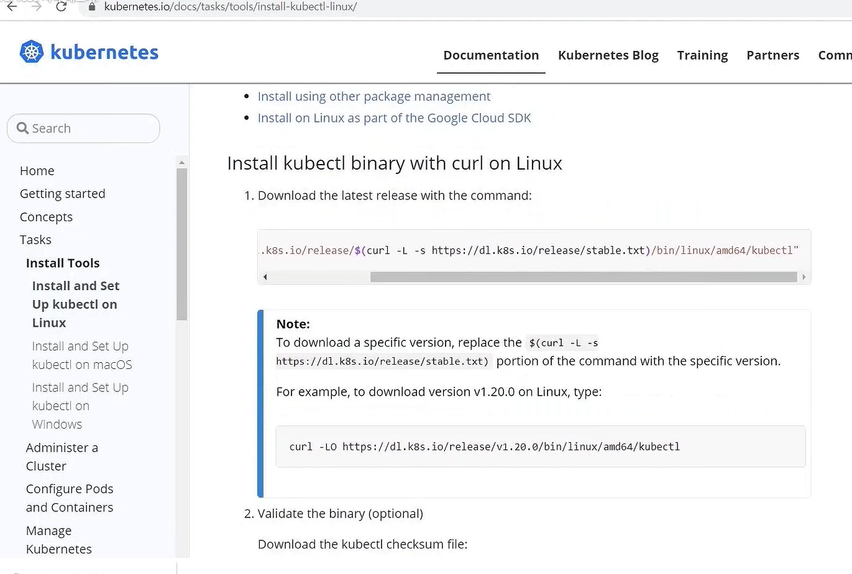
Task: Open the Training tab
Action: 702,55
